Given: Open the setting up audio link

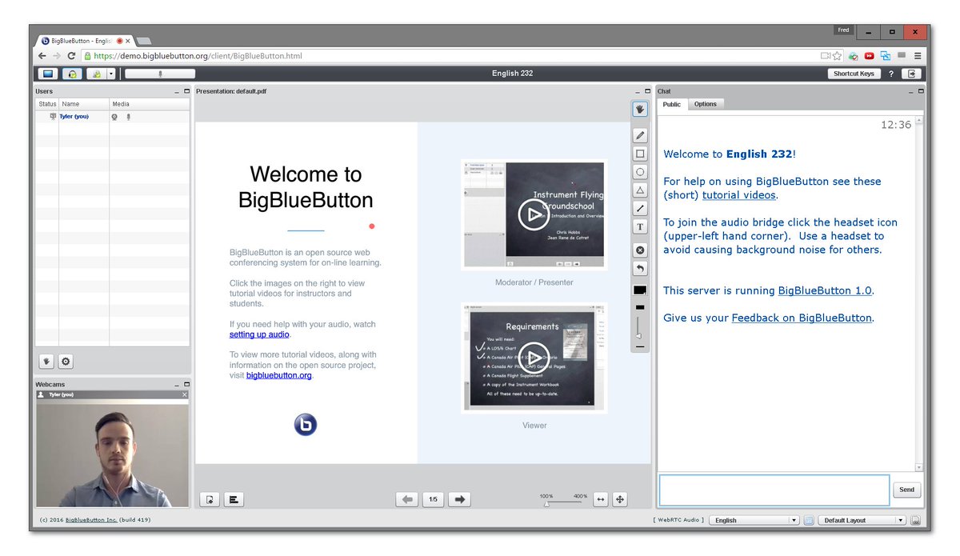Looking at the screenshot, I should (259, 335).
